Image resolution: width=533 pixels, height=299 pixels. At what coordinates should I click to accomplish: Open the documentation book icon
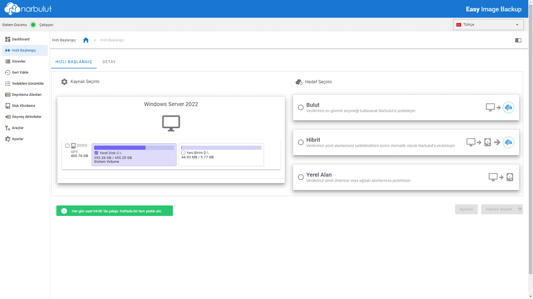[518, 40]
